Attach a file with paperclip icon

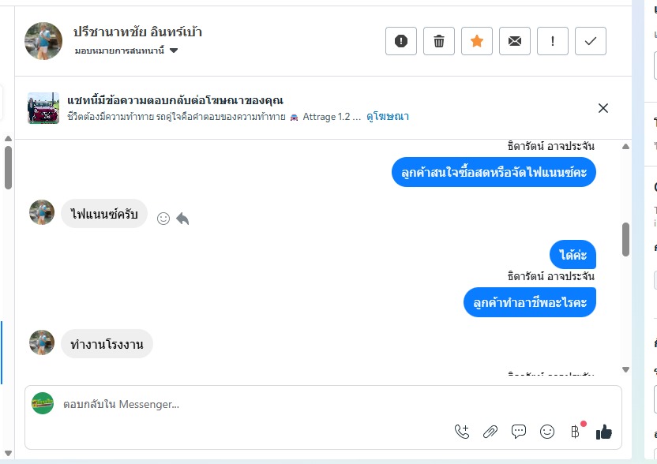[490, 432]
